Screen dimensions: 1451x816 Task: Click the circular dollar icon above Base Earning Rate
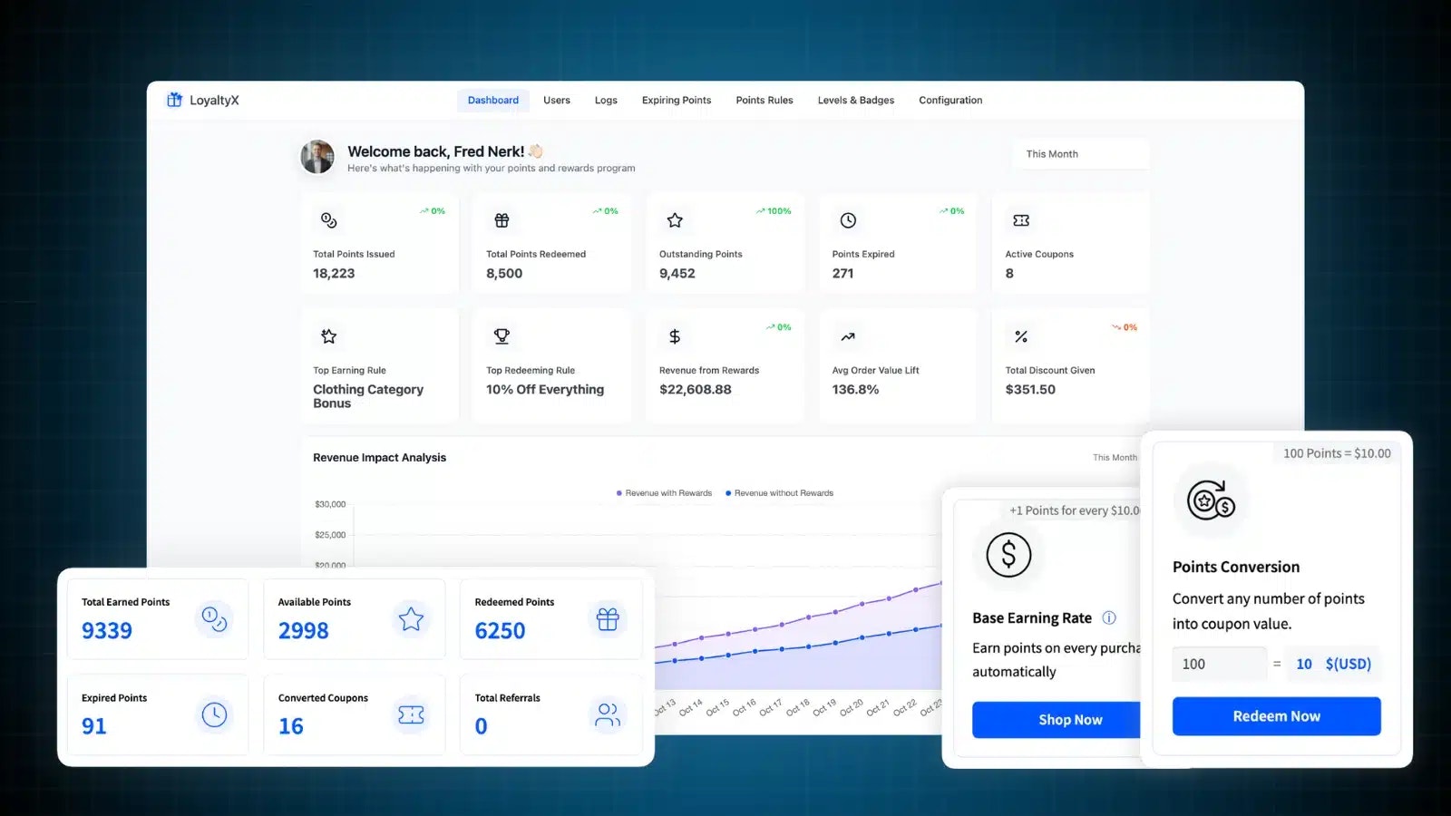1008,555
